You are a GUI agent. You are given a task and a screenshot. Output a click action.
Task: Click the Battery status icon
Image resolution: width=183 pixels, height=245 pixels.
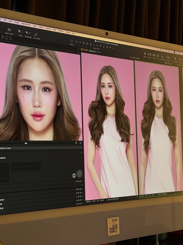pyautogui.click(x=72, y=41)
